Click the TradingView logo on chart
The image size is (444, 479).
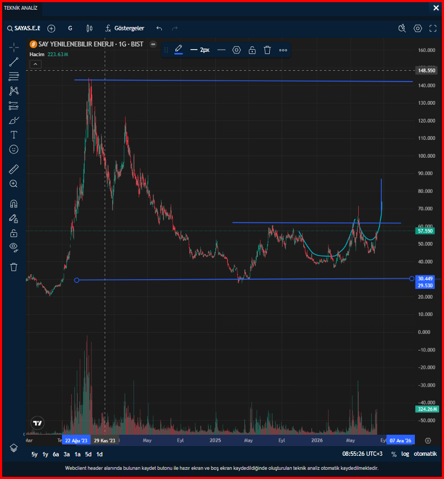37,423
